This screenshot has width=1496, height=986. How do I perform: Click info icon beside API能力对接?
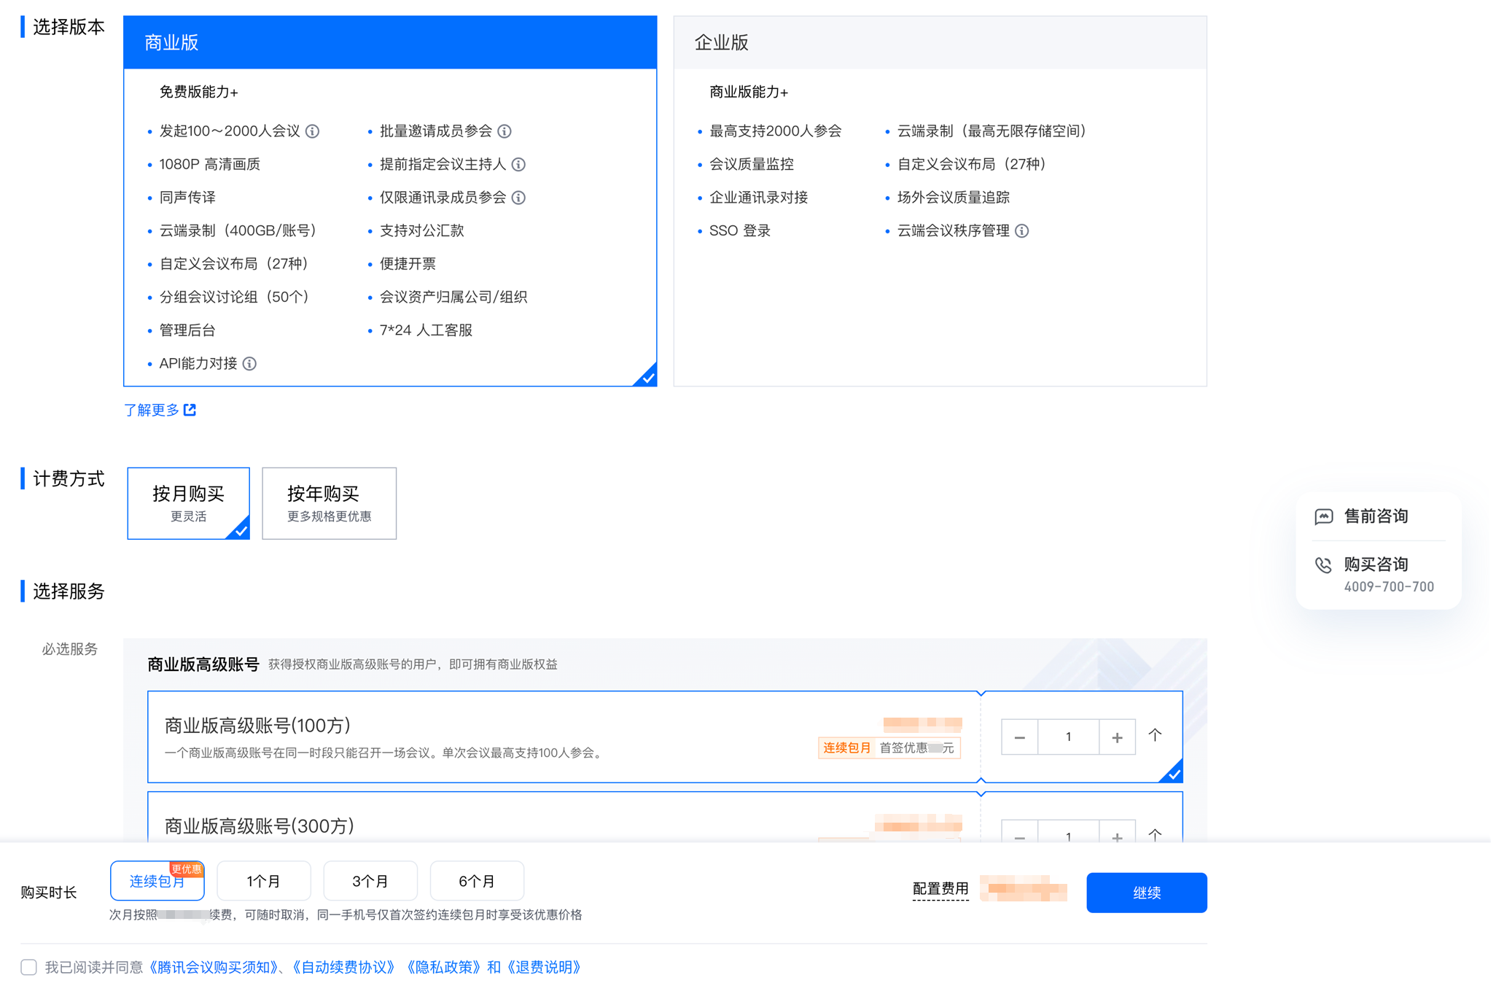(x=249, y=364)
